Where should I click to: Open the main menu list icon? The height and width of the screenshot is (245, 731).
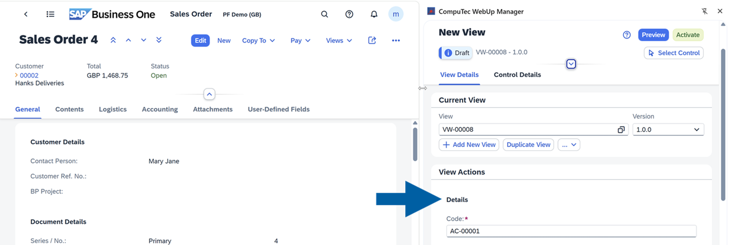[x=50, y=14]
